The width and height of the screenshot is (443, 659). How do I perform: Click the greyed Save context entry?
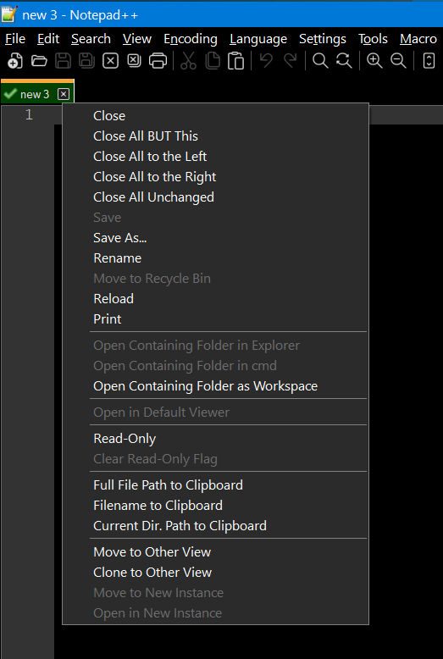(x=216, y=218)
